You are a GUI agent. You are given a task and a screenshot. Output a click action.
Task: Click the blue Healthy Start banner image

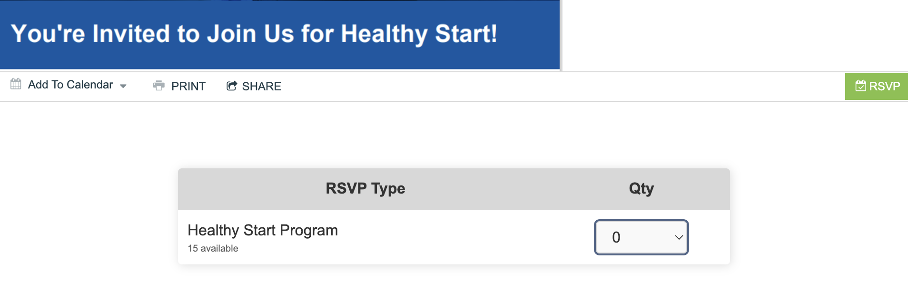point(280,35)
